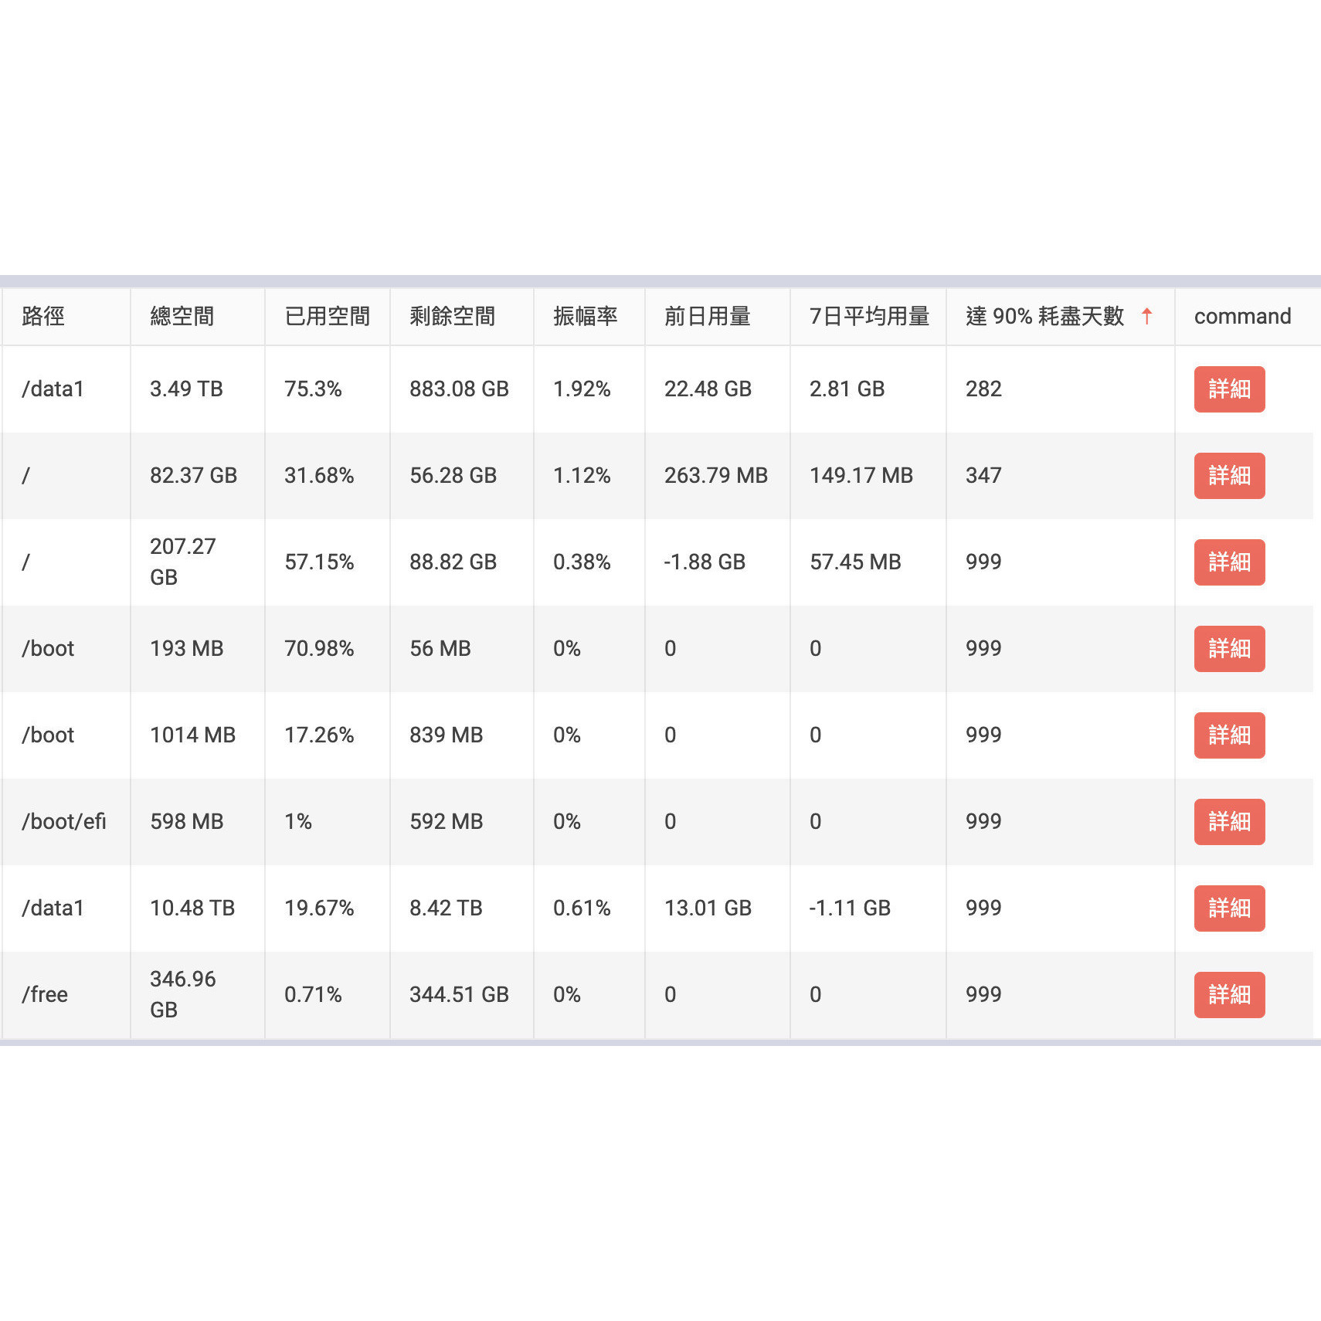Click the /free path cell in the table
Viewport: 1321px width, 1321px height.
46,995
